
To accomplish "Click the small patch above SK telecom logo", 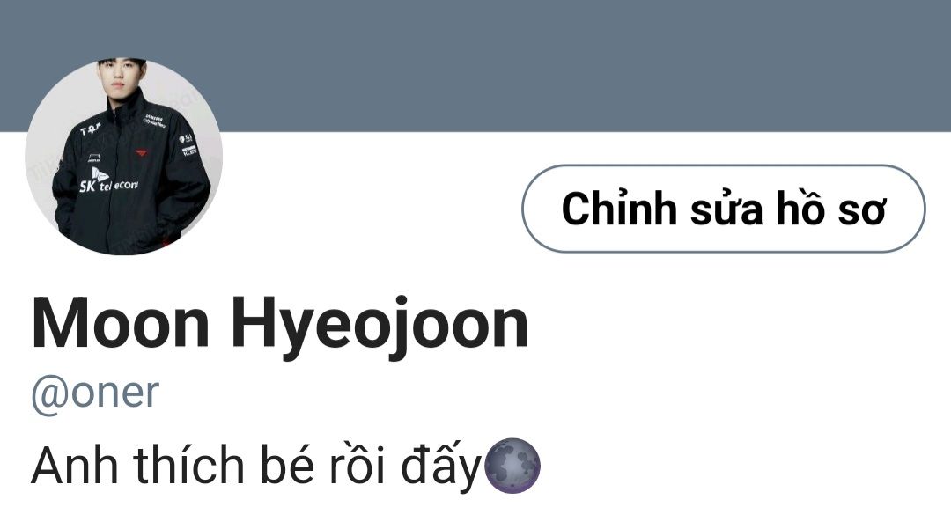I will coord(94,159).
